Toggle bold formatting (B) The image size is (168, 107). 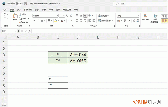coord(34,20)
